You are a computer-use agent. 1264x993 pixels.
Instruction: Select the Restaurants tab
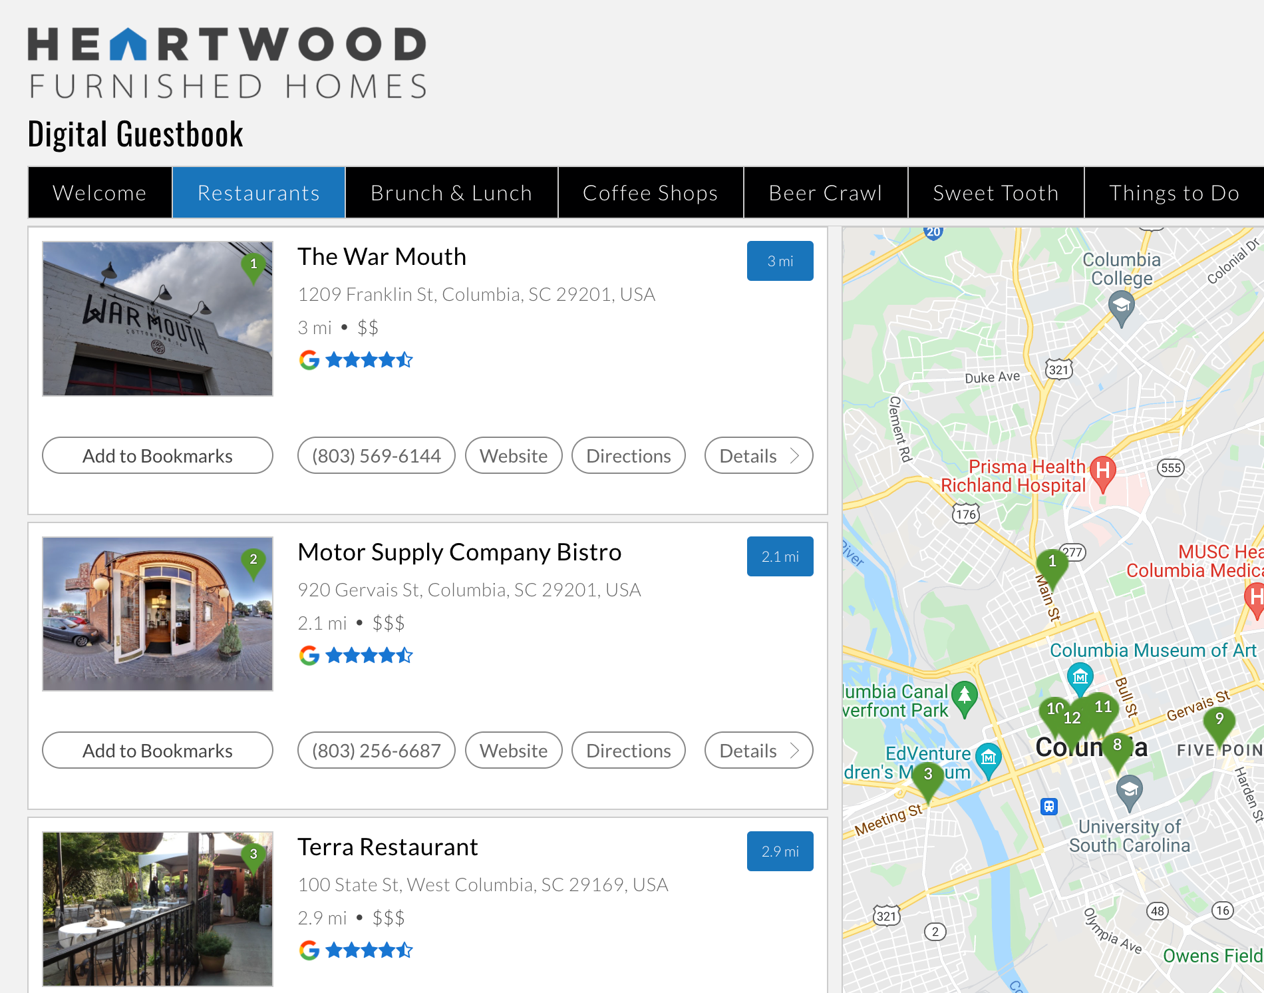click(259, 193)
